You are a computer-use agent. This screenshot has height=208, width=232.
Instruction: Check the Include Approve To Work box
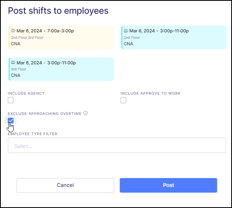pos(123,100)
